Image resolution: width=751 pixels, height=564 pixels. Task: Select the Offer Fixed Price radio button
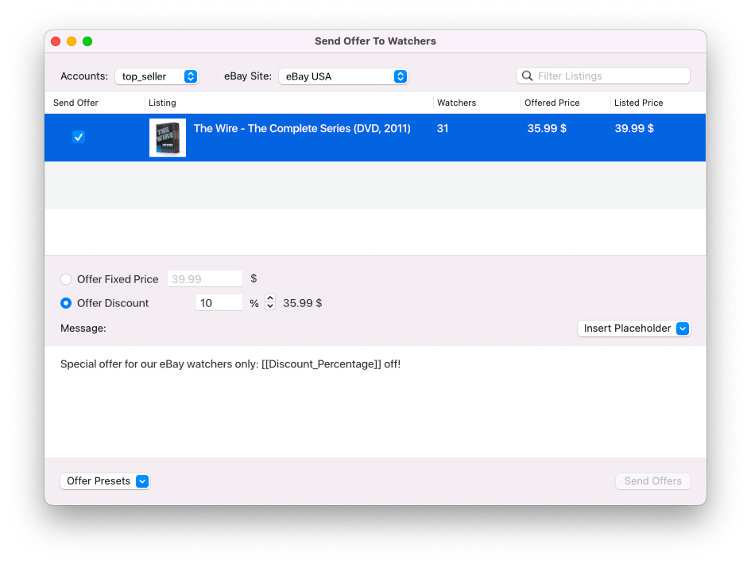point(66,279)
